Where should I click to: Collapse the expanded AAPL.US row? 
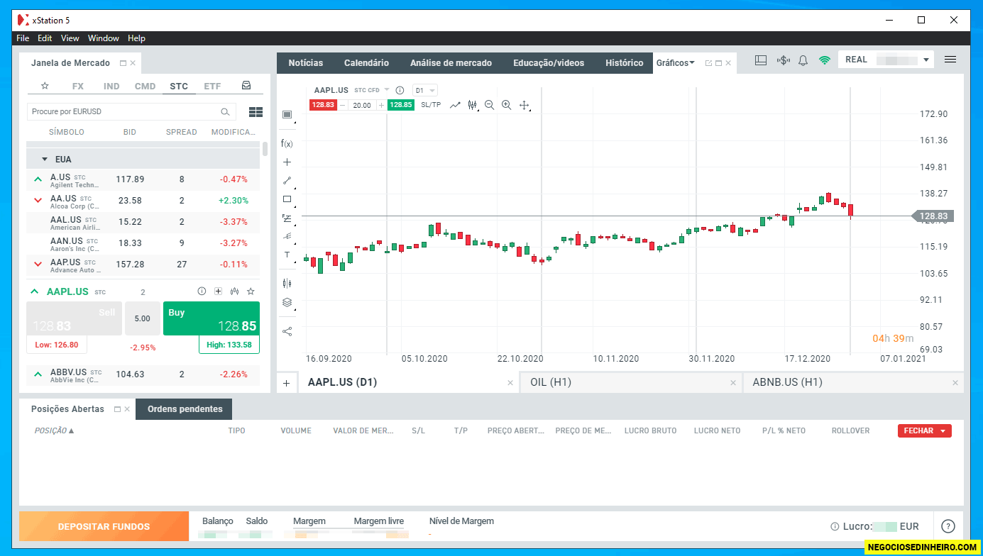coord(35,291)
